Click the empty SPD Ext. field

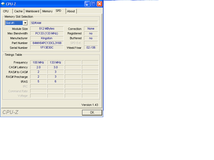(x=91, y=43)
